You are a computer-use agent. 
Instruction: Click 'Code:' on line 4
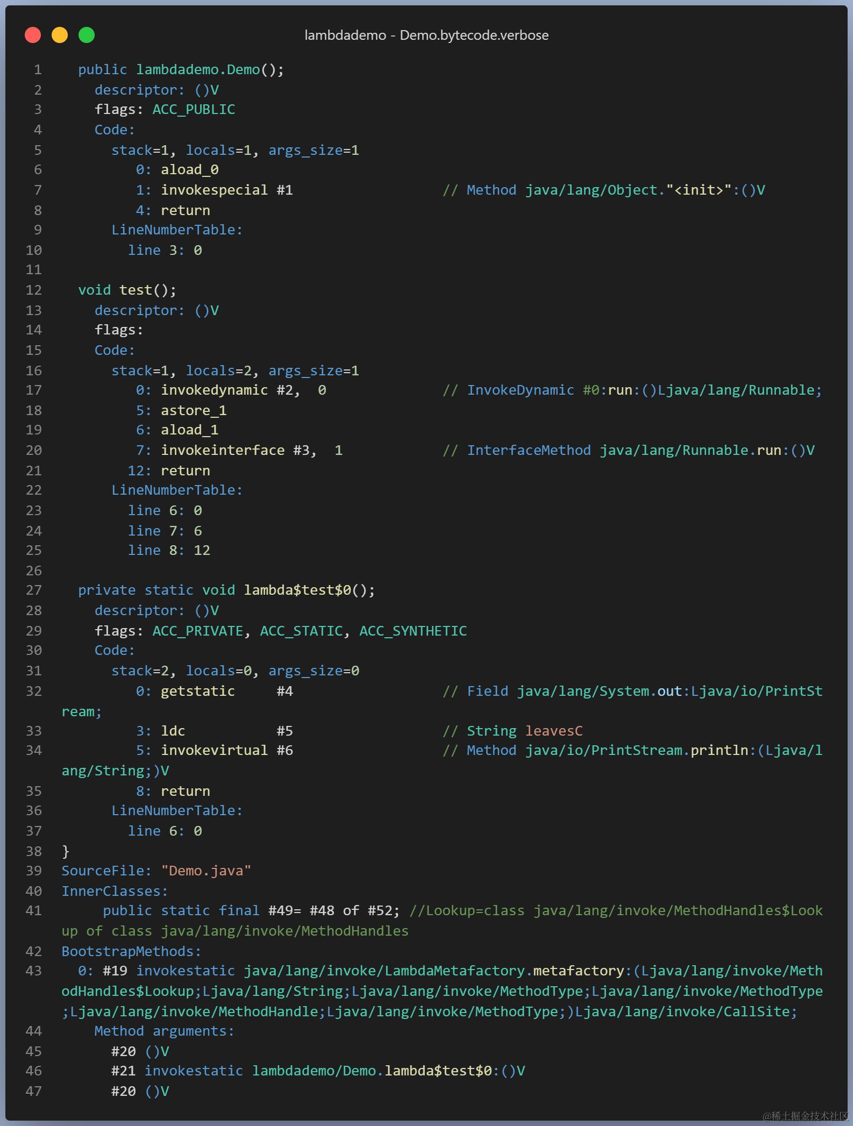pyautogui.click(x=115, y=130)
